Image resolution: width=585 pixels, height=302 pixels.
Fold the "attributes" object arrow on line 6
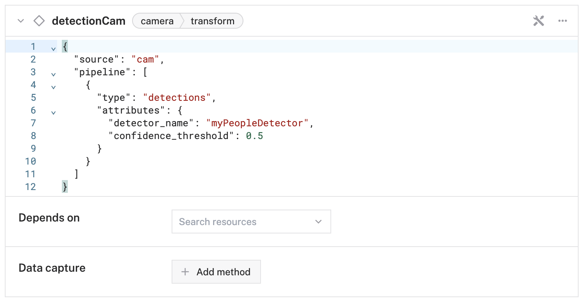pyautogui.click(x=53, y=112)
